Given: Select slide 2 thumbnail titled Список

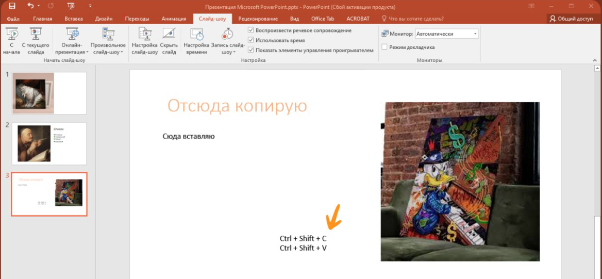Looking at the screenshot, I should (49, 143).
